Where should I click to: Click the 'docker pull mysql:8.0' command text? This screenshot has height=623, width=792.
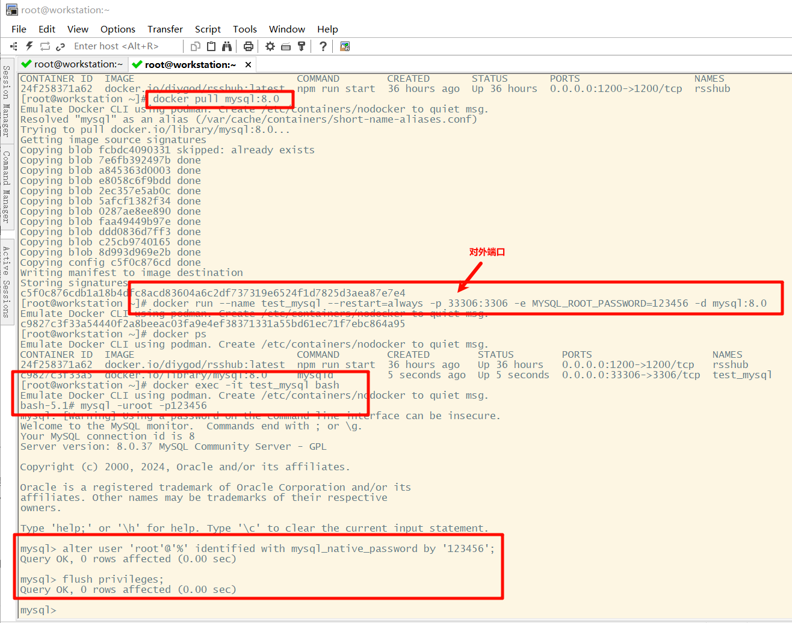[216, 99]
